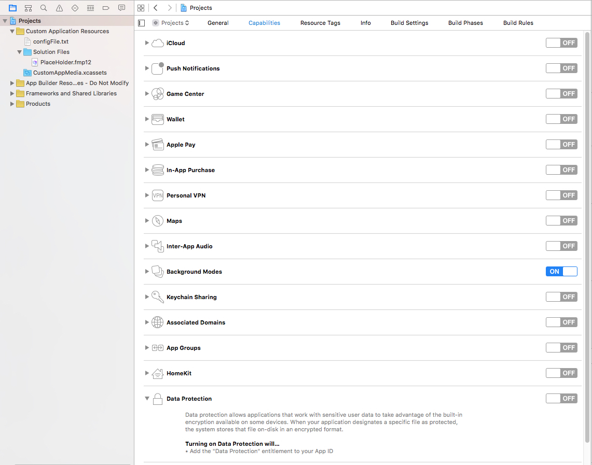Click the iCloud capability icon

(157, 43)
